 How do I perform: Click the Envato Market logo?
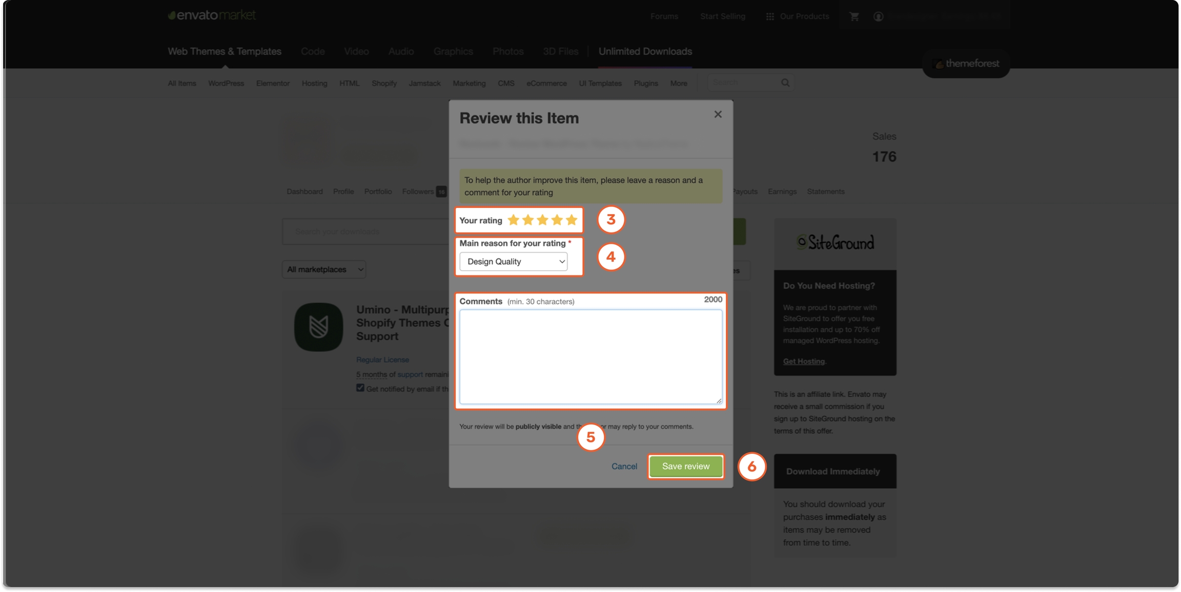point(212,15)
